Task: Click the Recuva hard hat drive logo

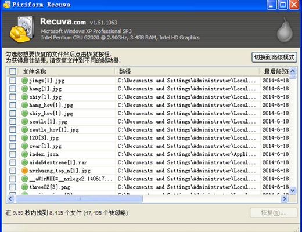Action: pyautogui.click(x=23, y=30)
